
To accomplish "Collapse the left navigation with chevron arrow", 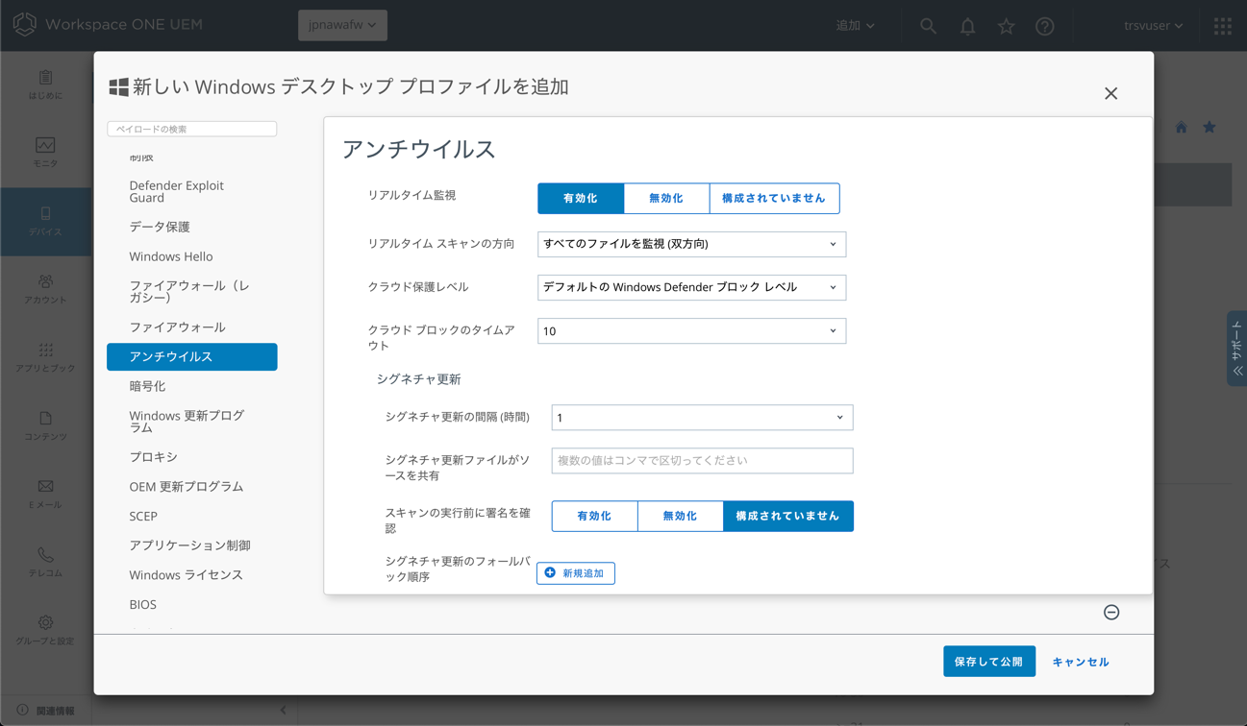I will [x=283, y=711].
